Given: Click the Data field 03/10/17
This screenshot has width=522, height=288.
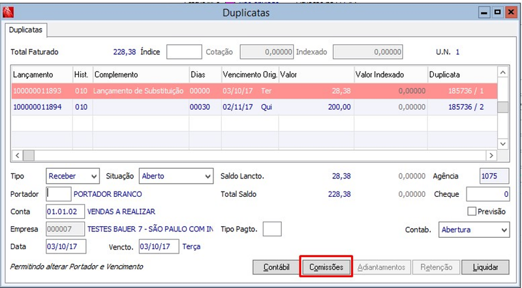Looking at the screenshot, I should point(66,246).
